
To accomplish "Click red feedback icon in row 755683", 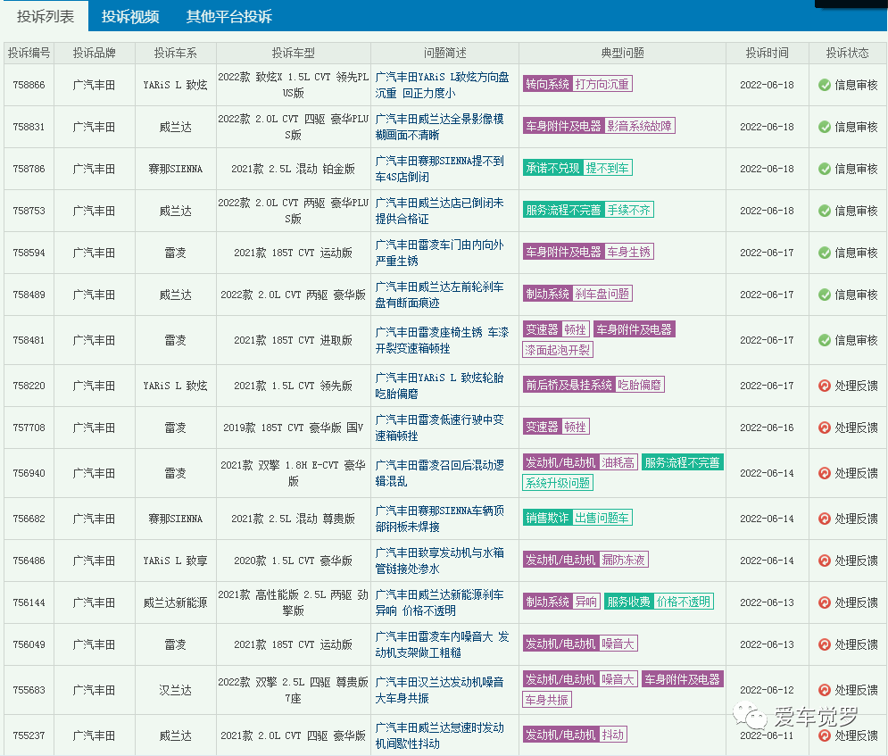I will point(825,690).
